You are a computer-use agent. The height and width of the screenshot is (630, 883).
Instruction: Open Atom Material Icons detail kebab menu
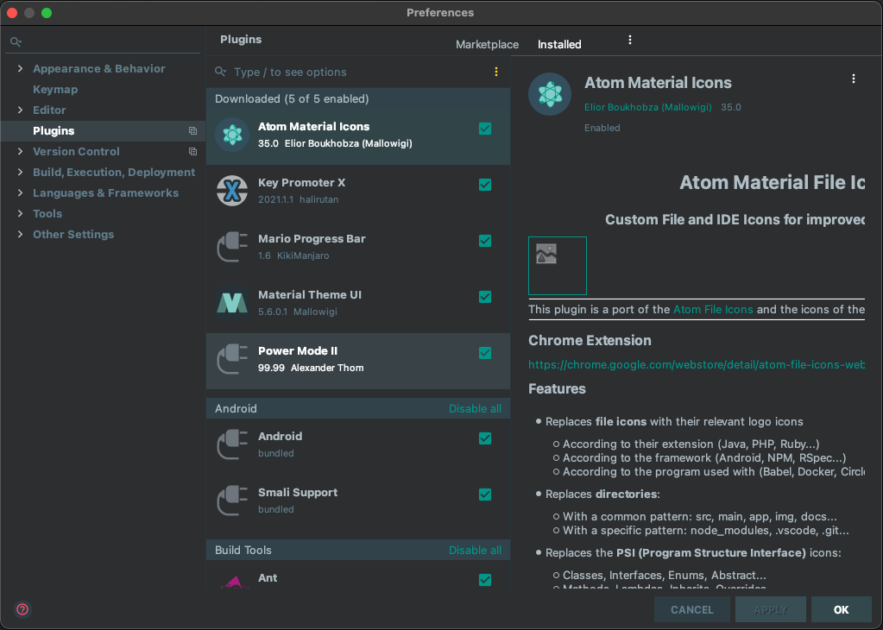tap(853, 79)
